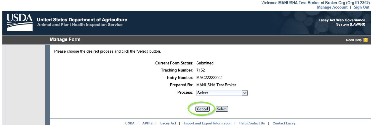375x133 pixels.
Task: Follow the USDA footer link
Action: pos(130,124)
